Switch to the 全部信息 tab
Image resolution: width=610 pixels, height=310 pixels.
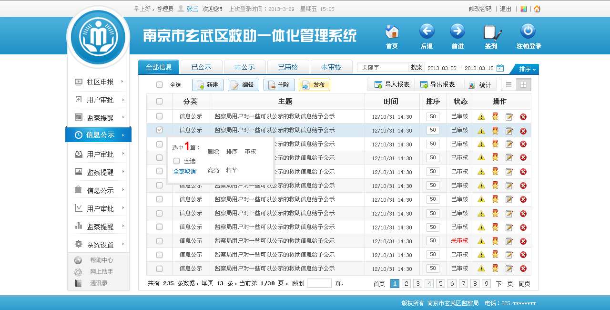tap(159, 67)
